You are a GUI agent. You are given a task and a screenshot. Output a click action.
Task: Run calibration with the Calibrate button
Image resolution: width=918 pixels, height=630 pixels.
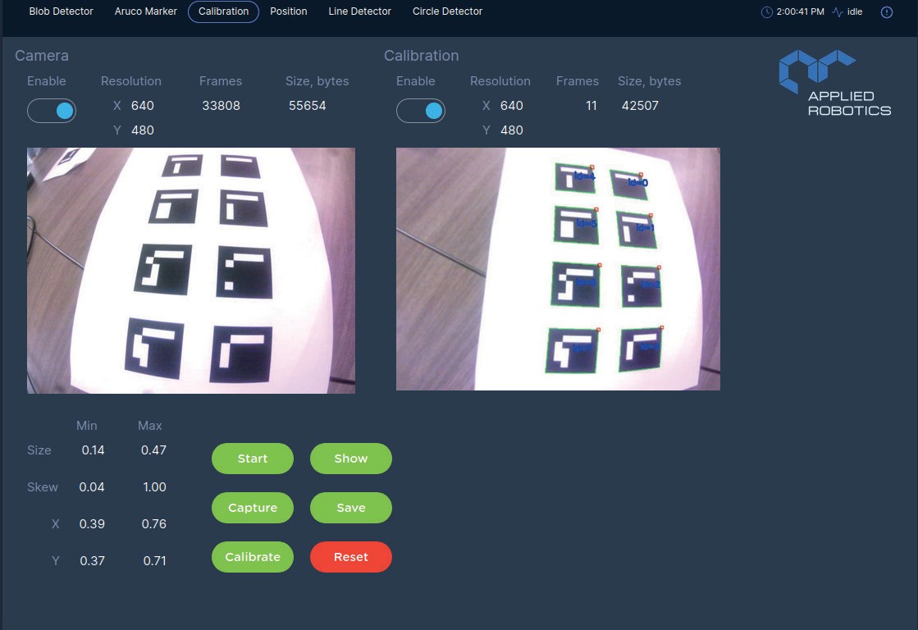coord(253,557)
